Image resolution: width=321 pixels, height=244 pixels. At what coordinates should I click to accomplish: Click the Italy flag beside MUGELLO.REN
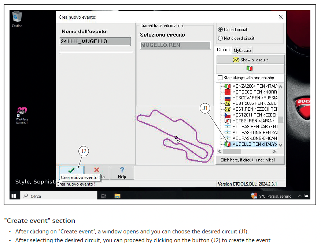point(228,144)
